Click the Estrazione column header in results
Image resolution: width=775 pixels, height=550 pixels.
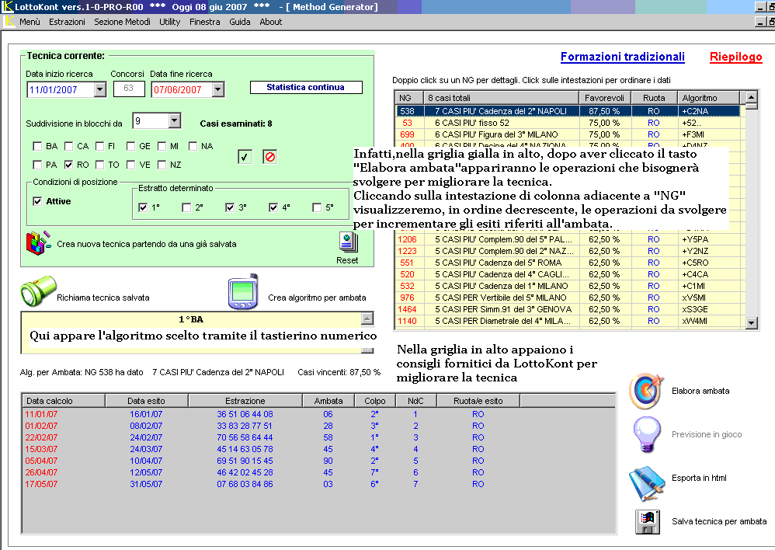tap(245, 401)
